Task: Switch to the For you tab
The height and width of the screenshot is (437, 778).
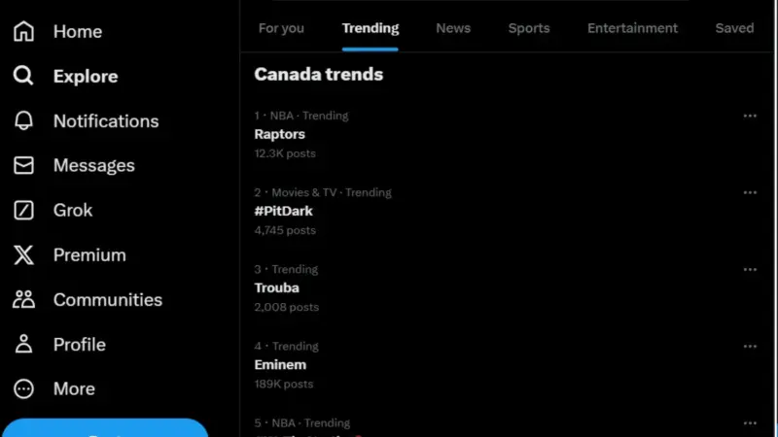Action: (x=281, y=28)
